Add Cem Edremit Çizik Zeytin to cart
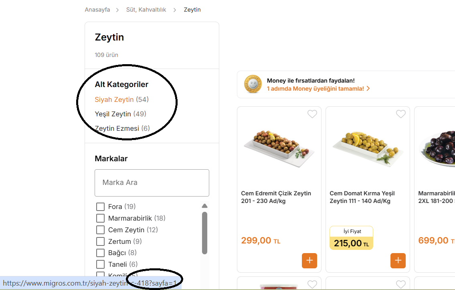Viewport: 455px width, 290px height. pos(309,261)
